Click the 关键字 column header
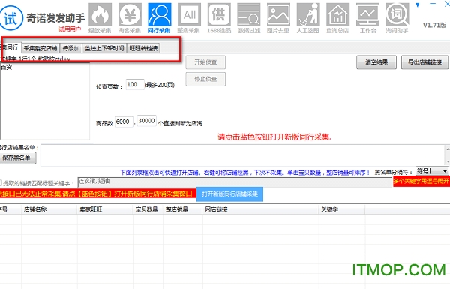The width and height of the screenshot is (450, 289). tap(342, 209)
